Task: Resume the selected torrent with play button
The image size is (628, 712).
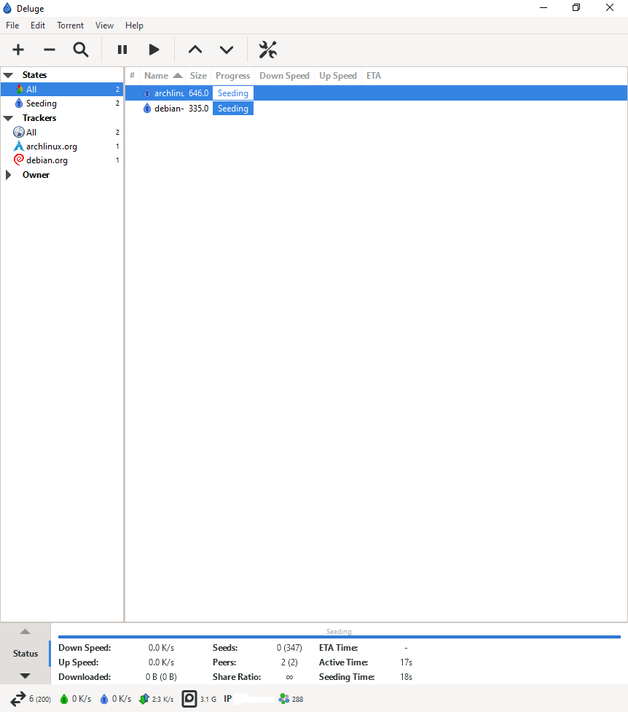Action: [x=154, y=50]
